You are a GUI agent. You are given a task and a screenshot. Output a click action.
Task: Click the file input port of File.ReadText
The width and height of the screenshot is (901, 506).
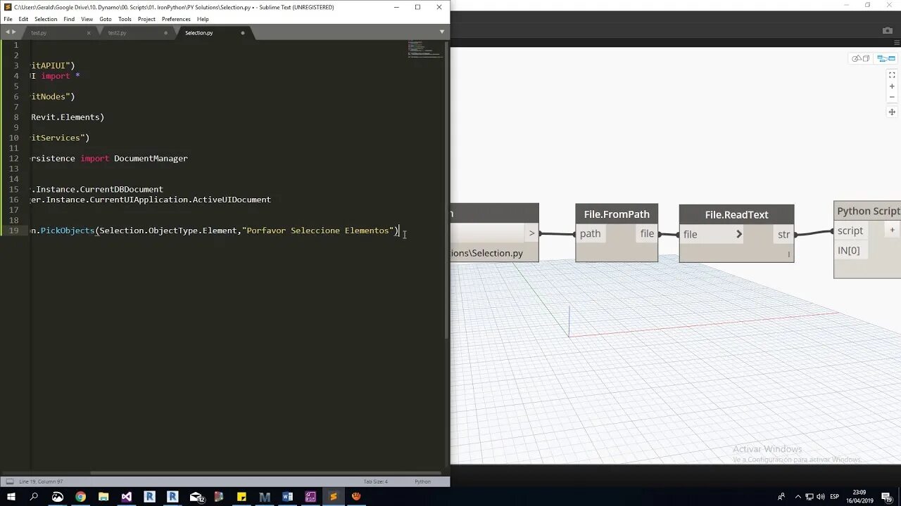click(690, 235)
